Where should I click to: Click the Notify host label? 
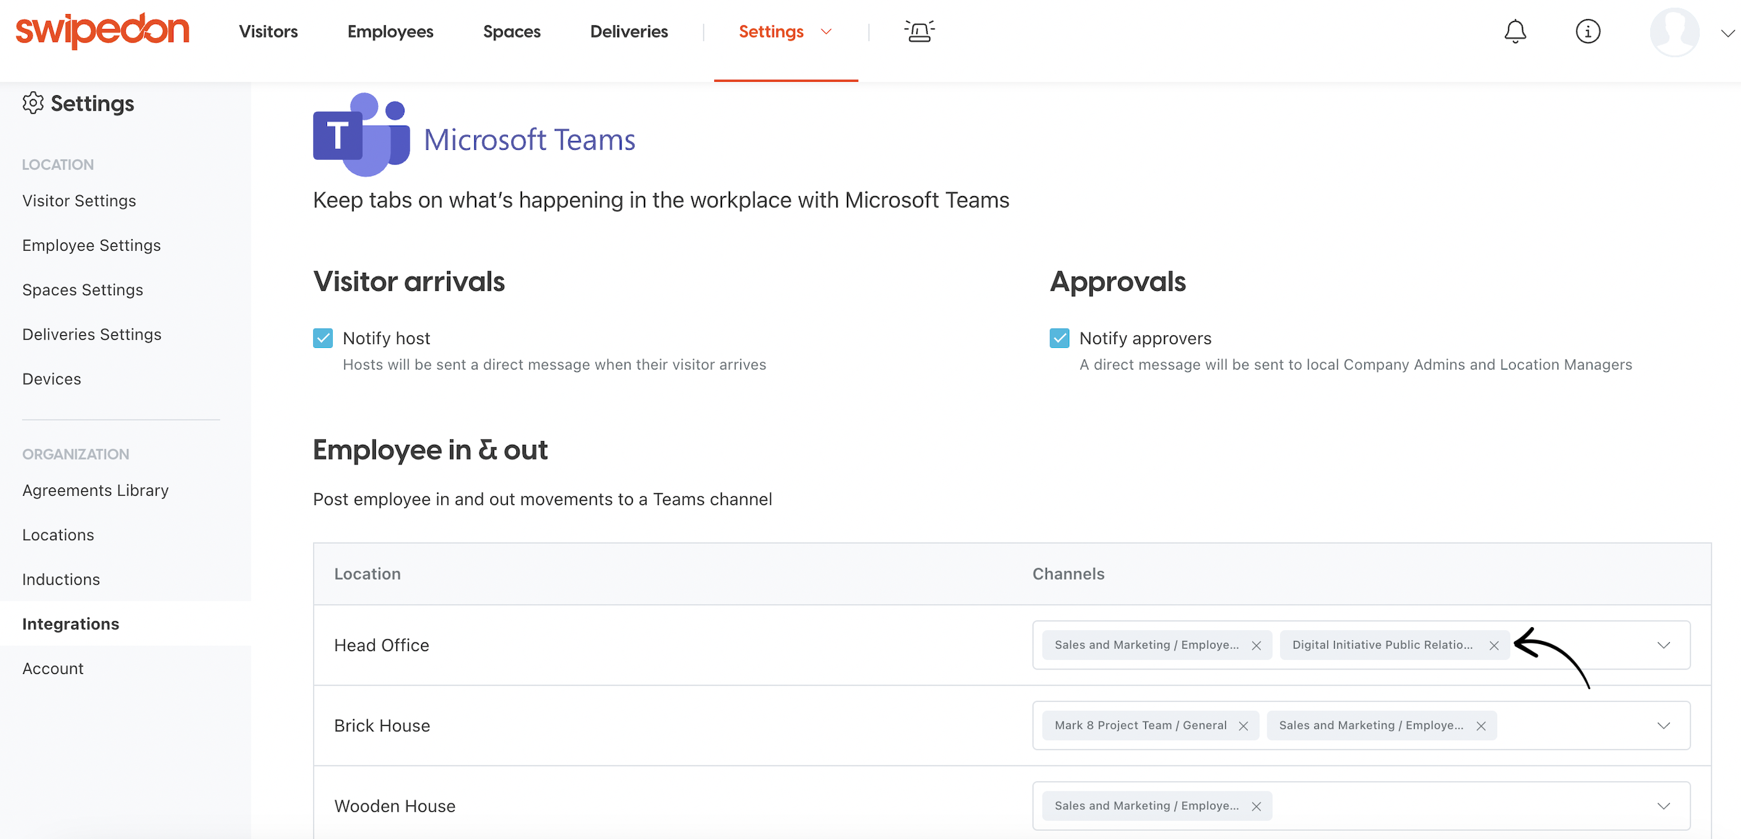pos(386,338)
